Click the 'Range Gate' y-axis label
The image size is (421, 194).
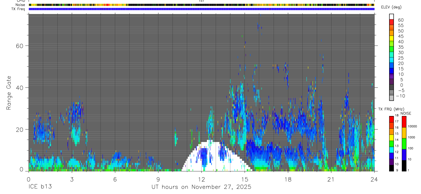(9, 92)
